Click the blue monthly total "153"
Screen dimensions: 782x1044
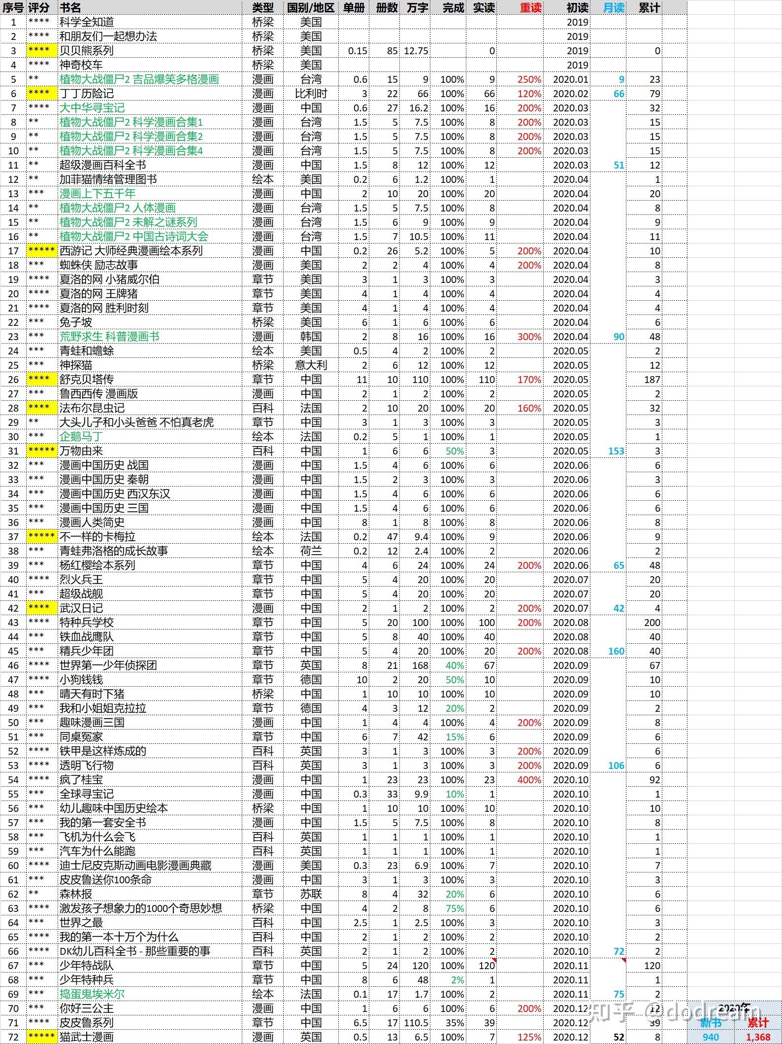616,451
